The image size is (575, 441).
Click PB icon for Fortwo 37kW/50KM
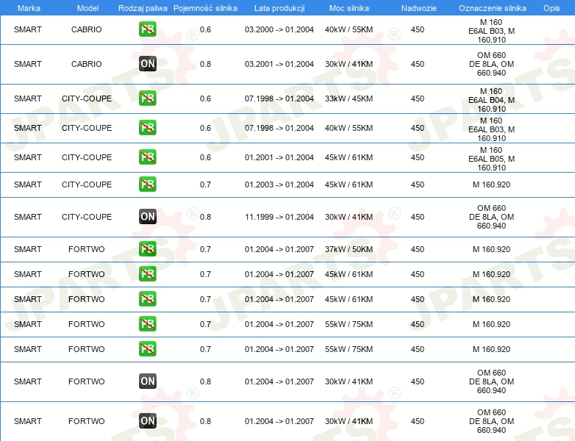[147, 249]
